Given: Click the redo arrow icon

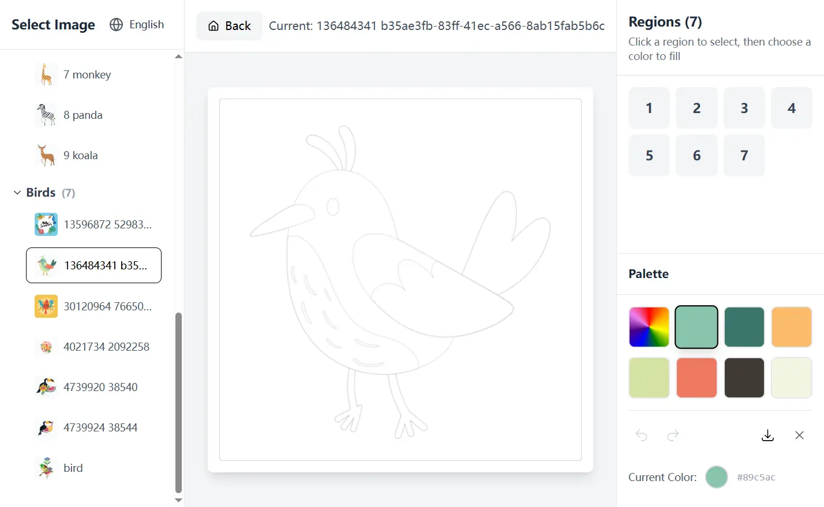Looking at the screenshot, I should pos(673,435).
